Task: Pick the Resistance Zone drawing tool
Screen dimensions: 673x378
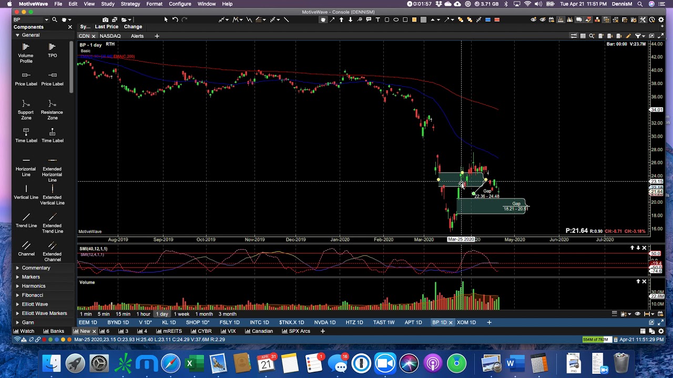Action: pyautogui.click(x=52, y=110)
